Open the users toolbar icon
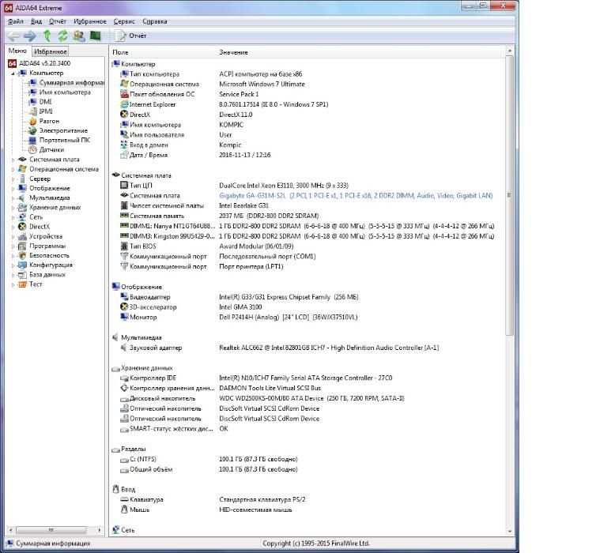The height and width of the screenshot is (553, 615). point(79,36)
